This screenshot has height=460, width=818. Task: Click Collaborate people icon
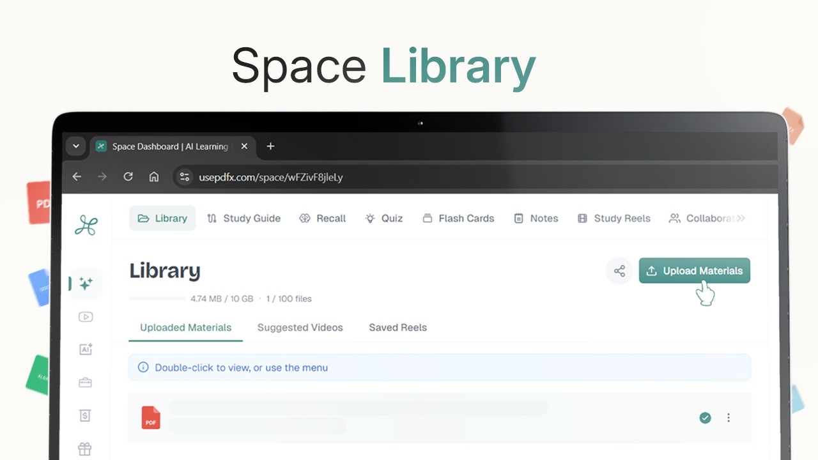(x=674, y=218)
